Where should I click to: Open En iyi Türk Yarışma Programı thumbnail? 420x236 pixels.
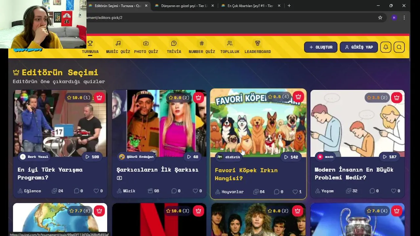pos(60,123)
